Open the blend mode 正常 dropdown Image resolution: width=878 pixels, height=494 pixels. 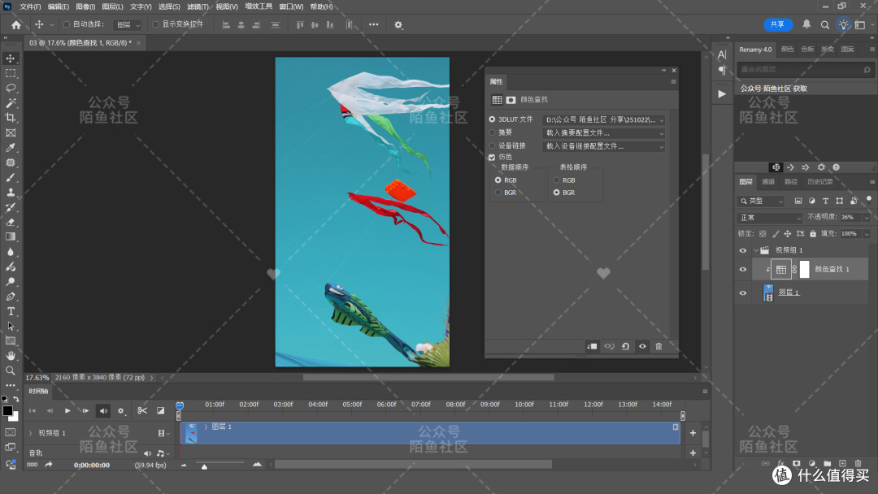click(770, 218)
